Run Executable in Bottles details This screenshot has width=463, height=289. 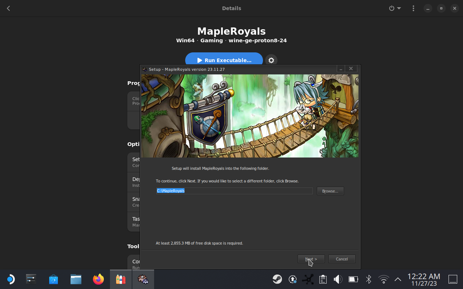pos(224,60)
